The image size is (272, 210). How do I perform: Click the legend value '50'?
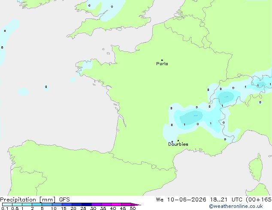(133, 208)
